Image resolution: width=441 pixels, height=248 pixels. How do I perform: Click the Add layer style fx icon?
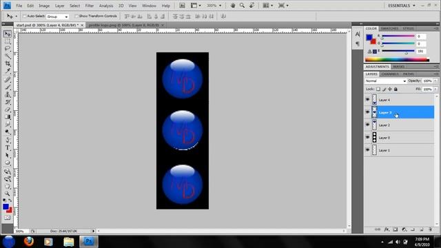coord(387,229)
